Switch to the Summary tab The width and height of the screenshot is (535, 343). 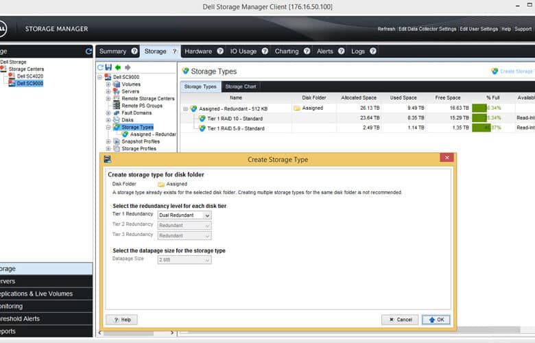point(112,51)
